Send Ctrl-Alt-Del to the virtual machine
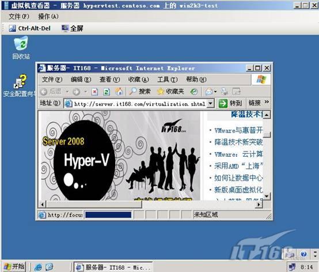 pyautogui.click(x=30, y=28)
